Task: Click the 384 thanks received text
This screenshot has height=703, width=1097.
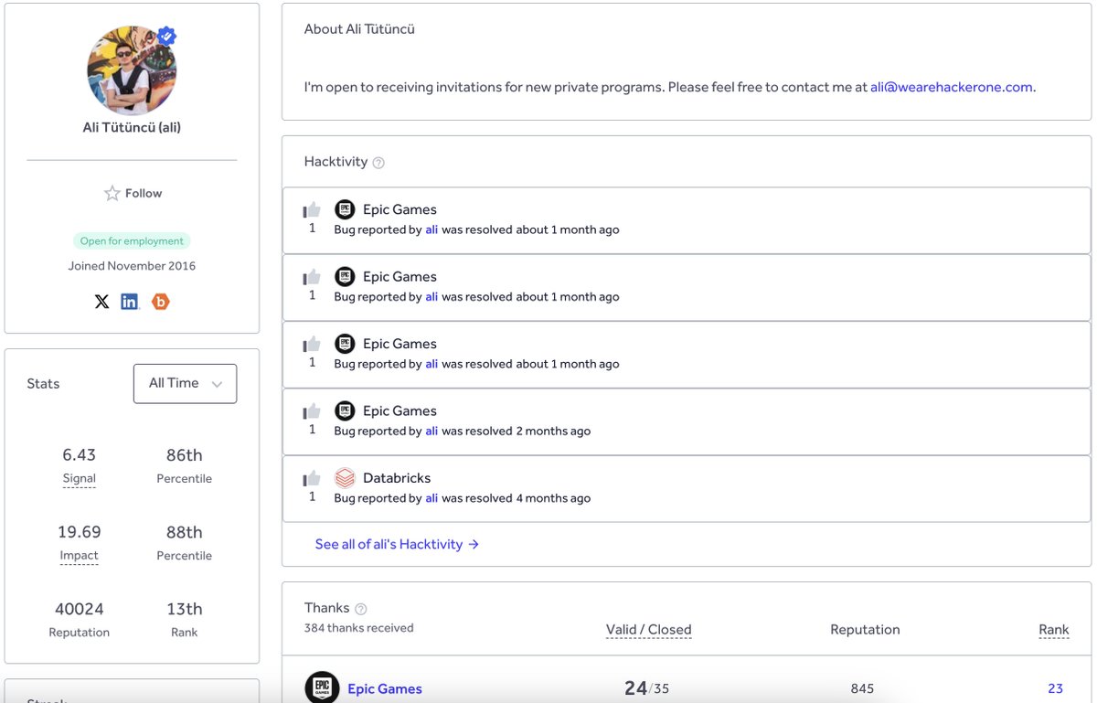Action: click(358, 628)
